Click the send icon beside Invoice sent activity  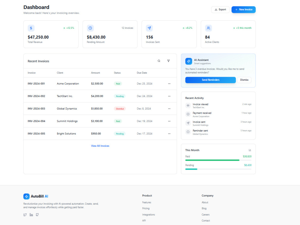point(188,123)
